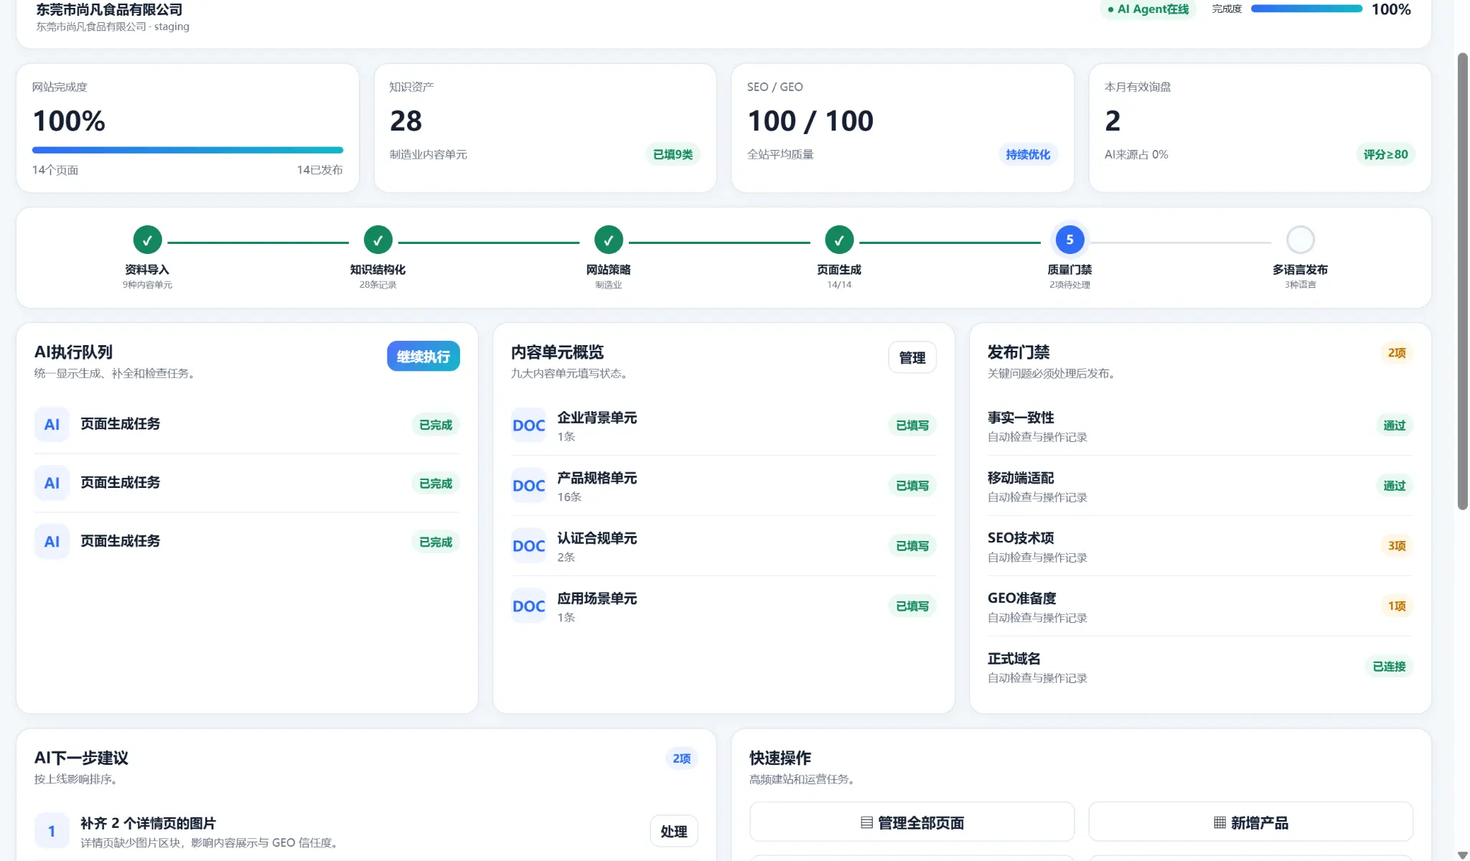
Task: Select the empty 多语言发布 step circle
Action: tap(1300, 240)
